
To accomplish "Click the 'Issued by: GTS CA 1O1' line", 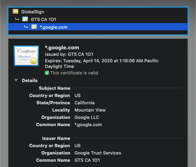I will click(69, 54).
